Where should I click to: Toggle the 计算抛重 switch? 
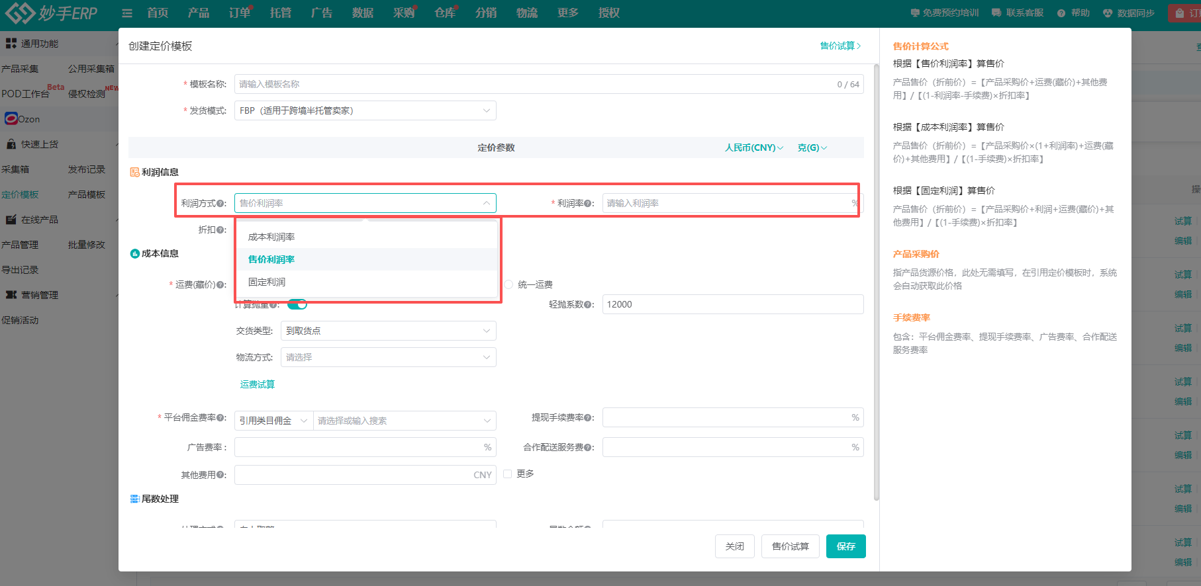pos(297,304)
